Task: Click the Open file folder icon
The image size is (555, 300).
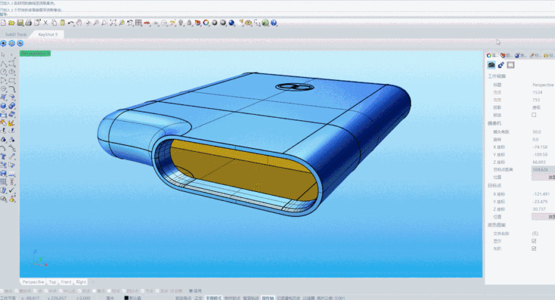Action: [12, 23]
